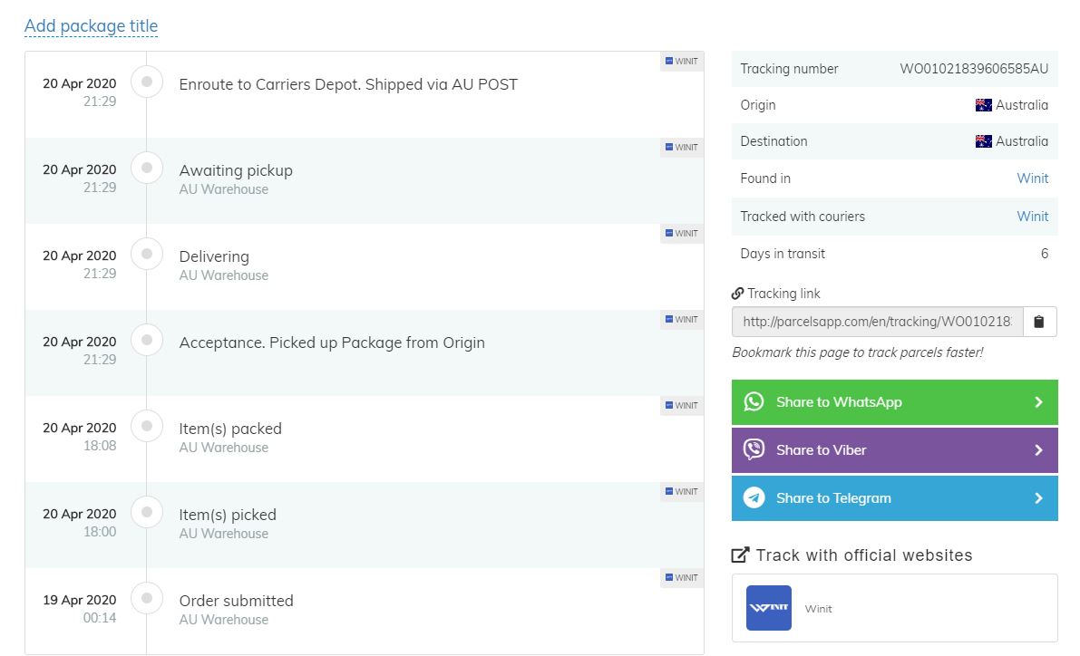Click the external link icon beside Track with official websites
Viewport: 1080px width, 656px height.
coord(740,555)
